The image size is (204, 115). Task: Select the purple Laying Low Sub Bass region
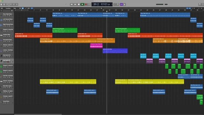click(x=115, y=51)
